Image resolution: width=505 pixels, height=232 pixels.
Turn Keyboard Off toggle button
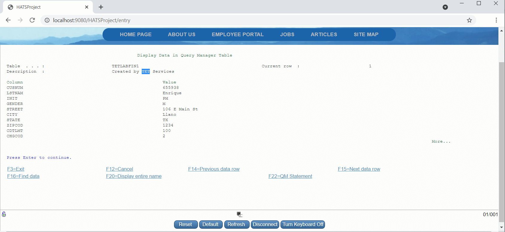point(303,224)
